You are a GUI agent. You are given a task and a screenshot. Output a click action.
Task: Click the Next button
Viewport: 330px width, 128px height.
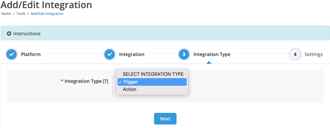165,119
